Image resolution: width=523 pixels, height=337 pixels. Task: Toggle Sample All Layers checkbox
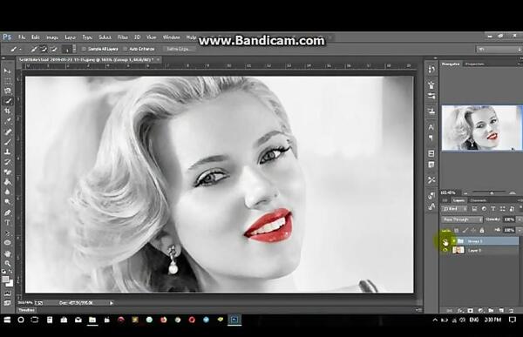point(84,49)
